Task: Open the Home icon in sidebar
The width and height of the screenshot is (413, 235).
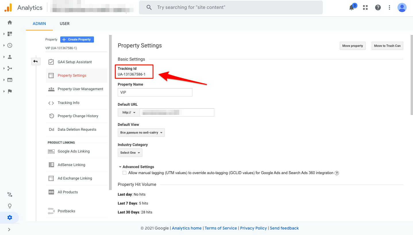Action: click(10, 22)
